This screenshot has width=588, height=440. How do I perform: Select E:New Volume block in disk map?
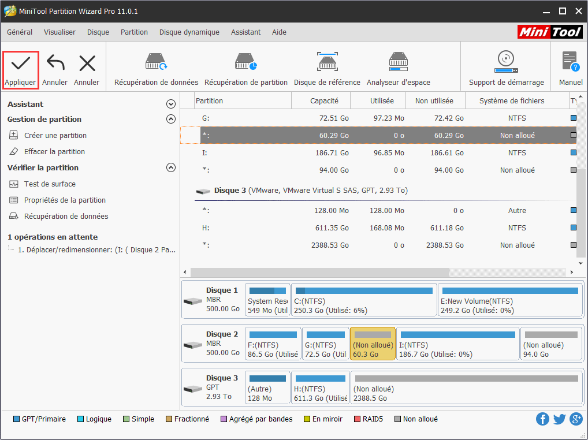click(510, 300)
